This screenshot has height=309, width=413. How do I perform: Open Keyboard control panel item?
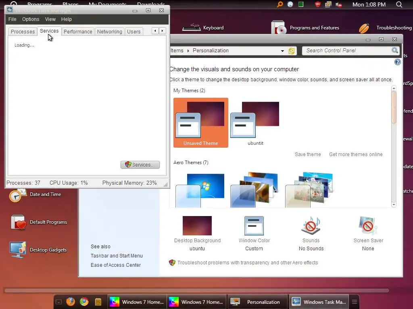[x=203, y=28]
